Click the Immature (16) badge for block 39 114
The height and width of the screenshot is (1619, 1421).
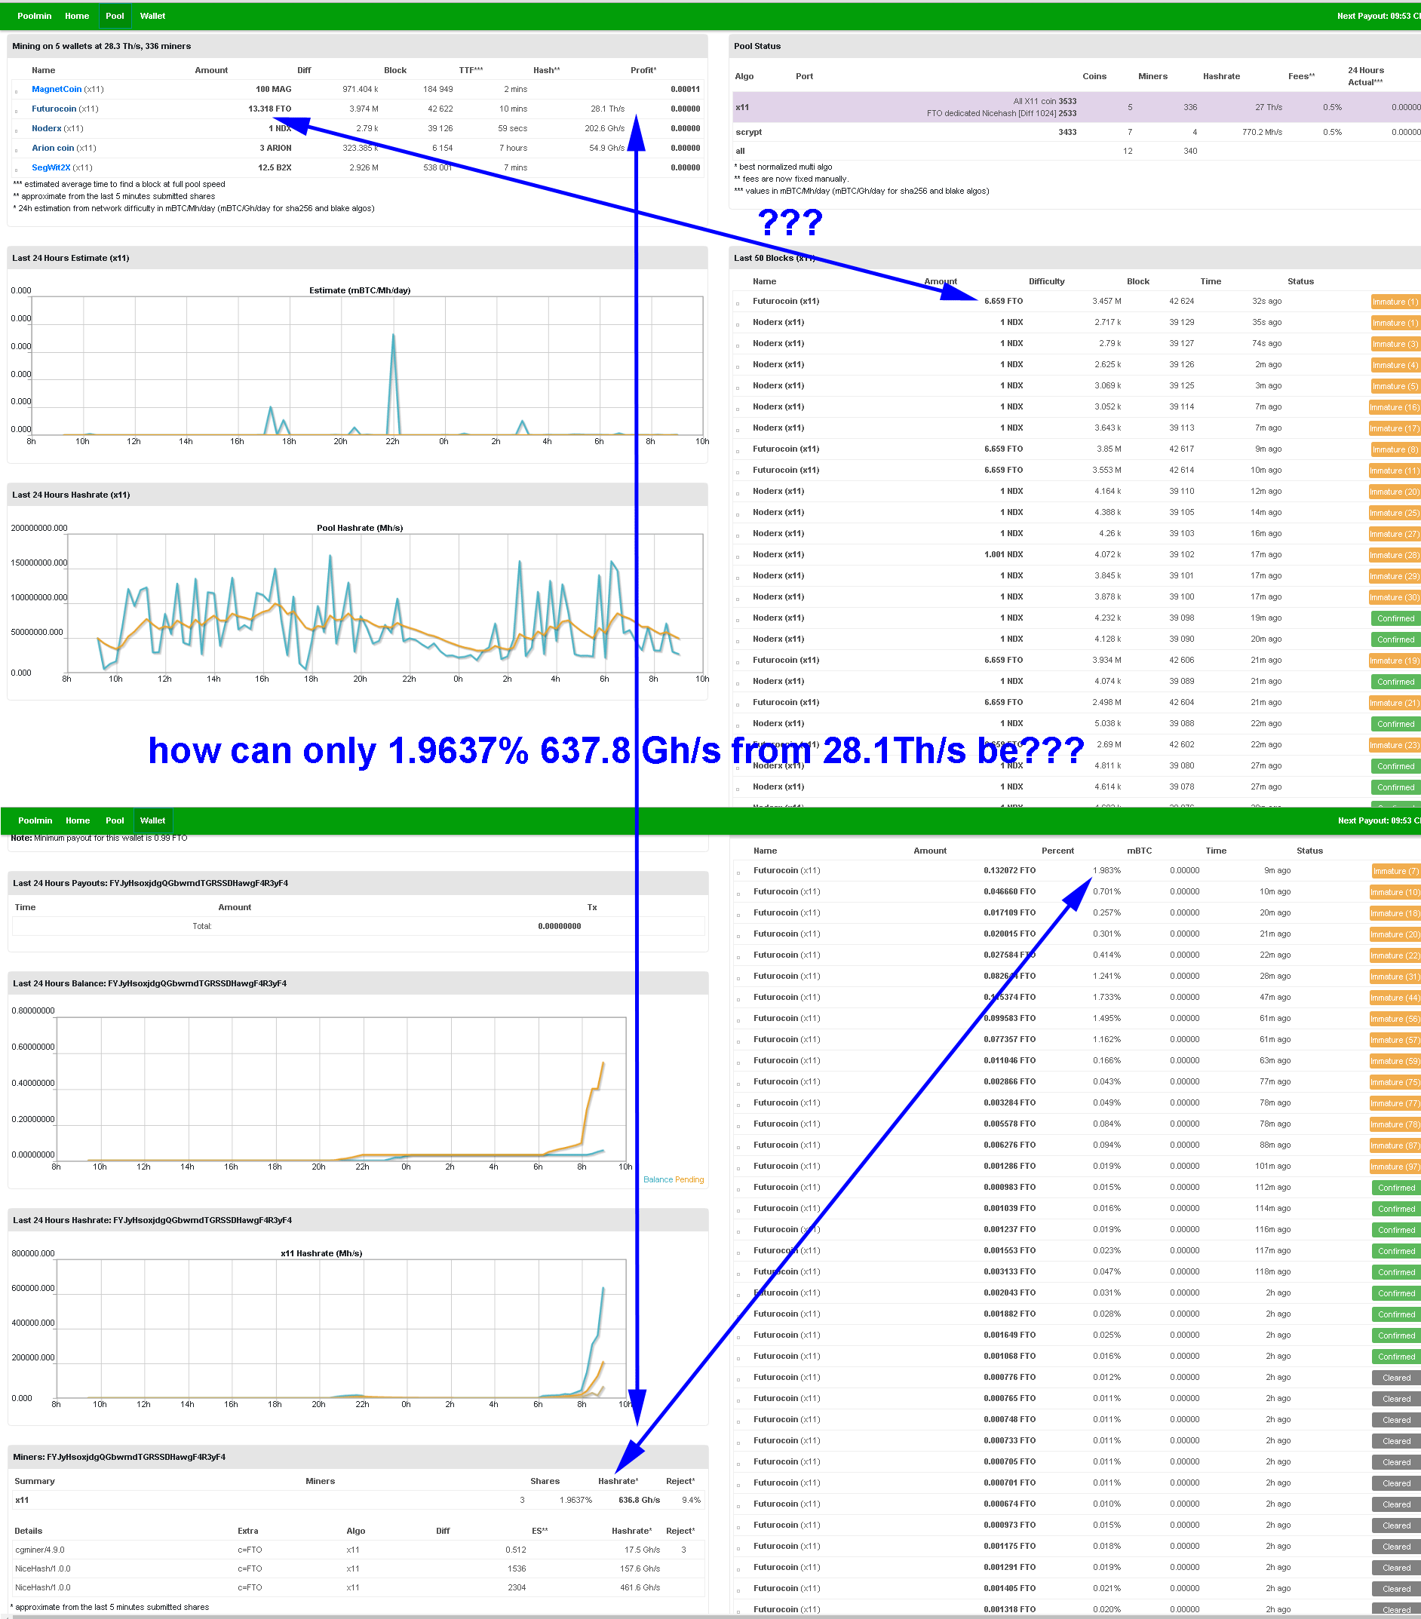[x=1394, y=407]
